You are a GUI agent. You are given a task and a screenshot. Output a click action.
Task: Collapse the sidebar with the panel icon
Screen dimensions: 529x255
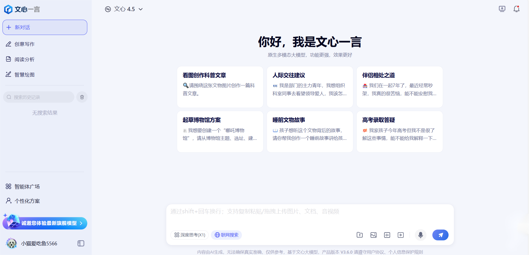point(81,243)
